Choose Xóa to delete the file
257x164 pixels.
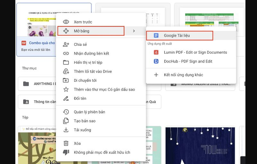pos(101,143)
